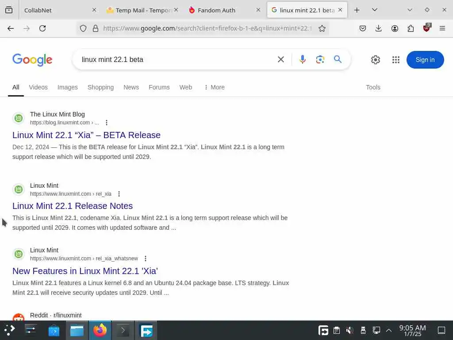
Task: Click the site padlock security icon
Action: point(96,28)
